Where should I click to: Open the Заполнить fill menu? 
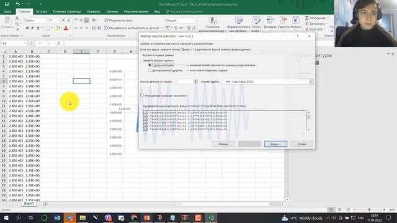[316, 24]
